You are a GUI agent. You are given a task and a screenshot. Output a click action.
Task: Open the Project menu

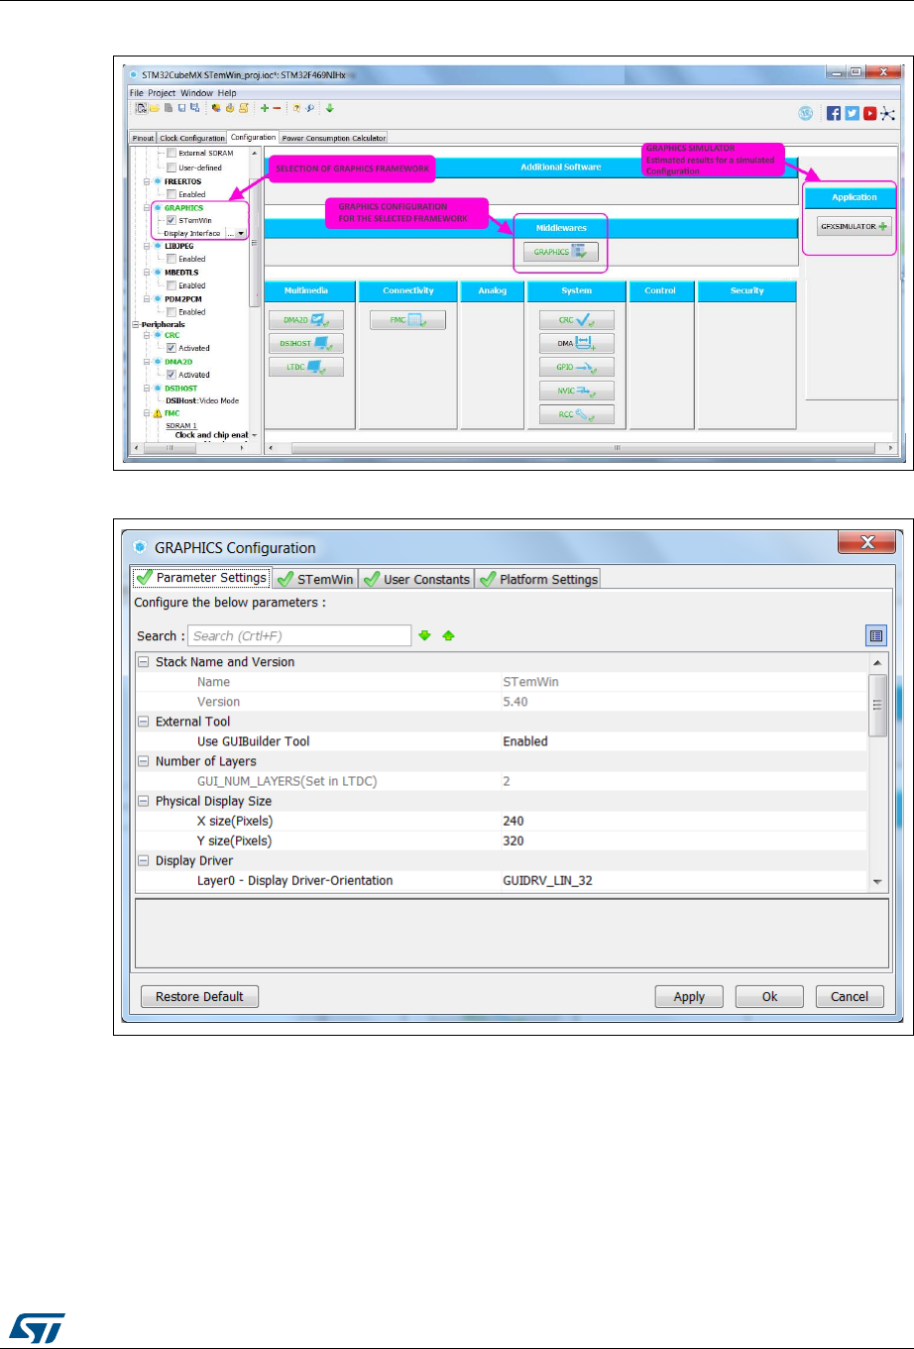(x=162, y=93)
